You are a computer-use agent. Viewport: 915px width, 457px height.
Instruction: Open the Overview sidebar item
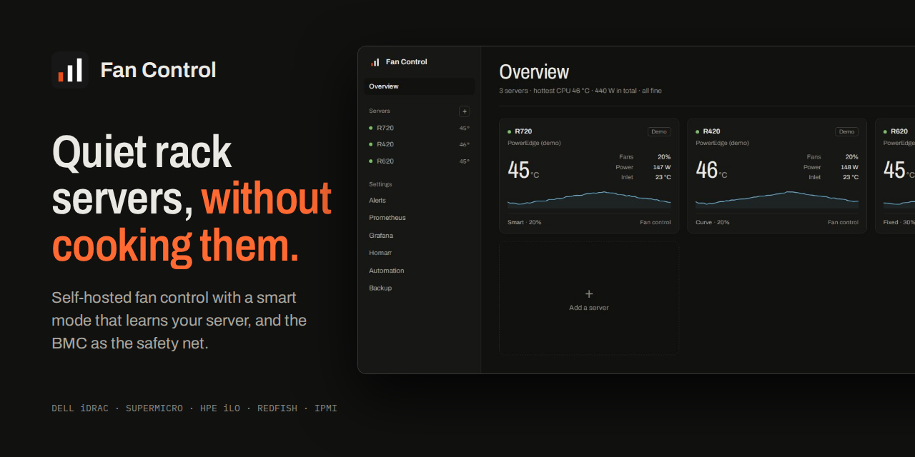[419, 86]
